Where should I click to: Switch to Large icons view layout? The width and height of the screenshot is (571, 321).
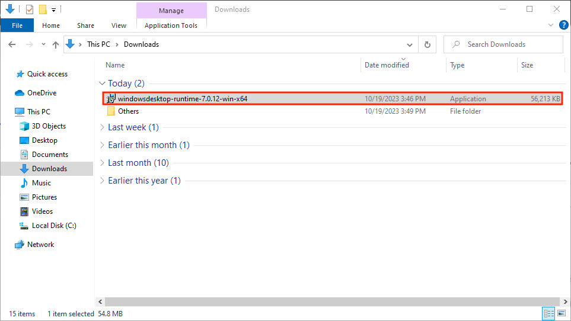coord(560,313)
